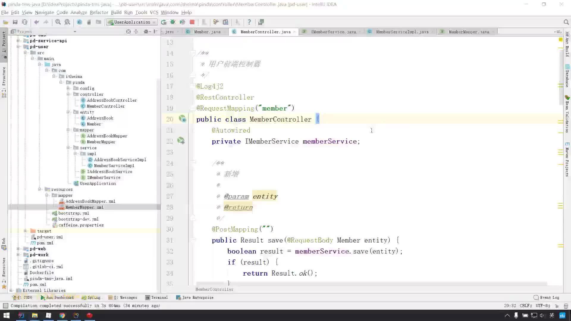Open Chrome from the Windows taskbar
This screenshot has height=321, width=571.
pos(62,315)
